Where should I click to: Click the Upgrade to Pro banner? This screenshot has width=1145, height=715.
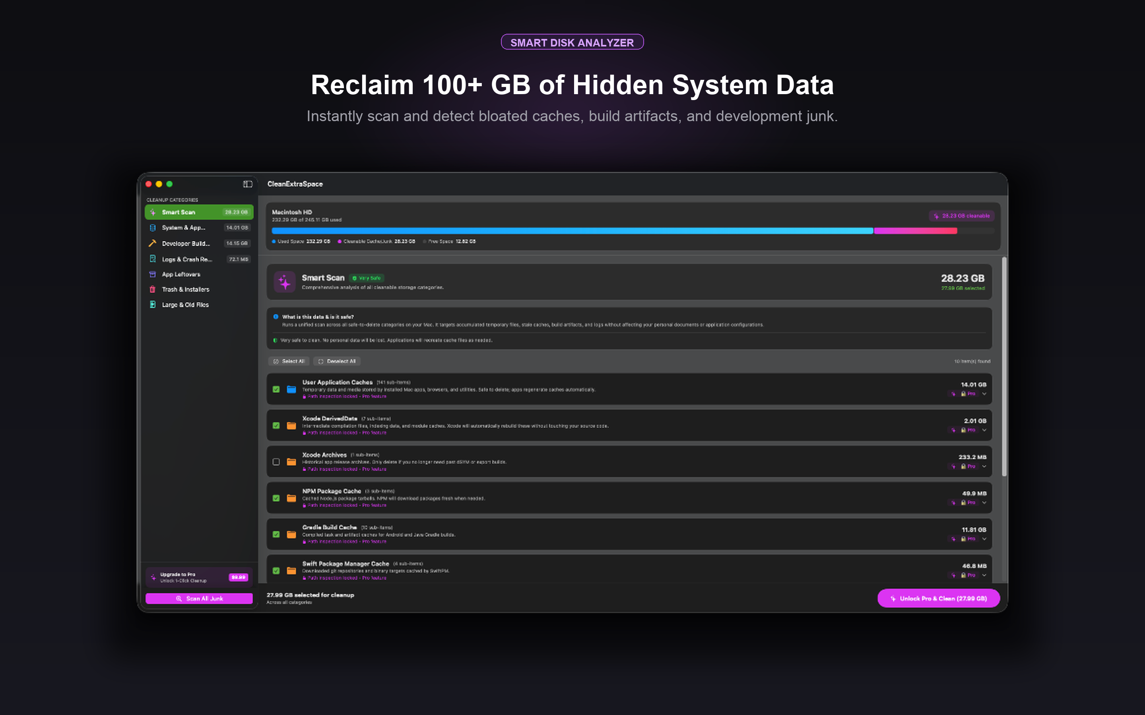(199, 577)
